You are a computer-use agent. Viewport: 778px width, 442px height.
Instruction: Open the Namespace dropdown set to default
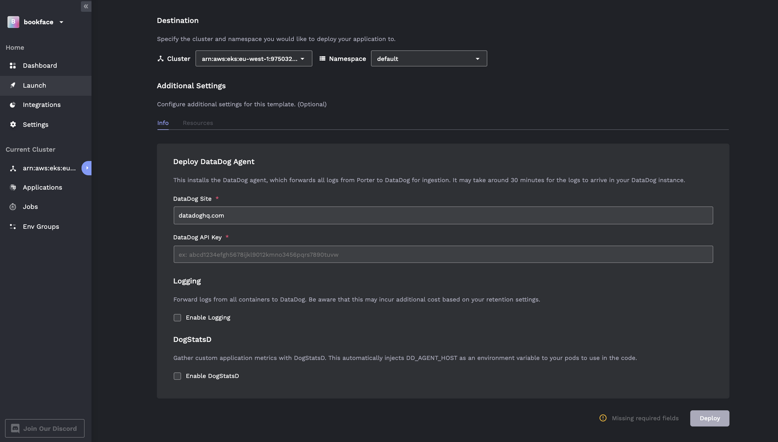click(x=429, y=59)
